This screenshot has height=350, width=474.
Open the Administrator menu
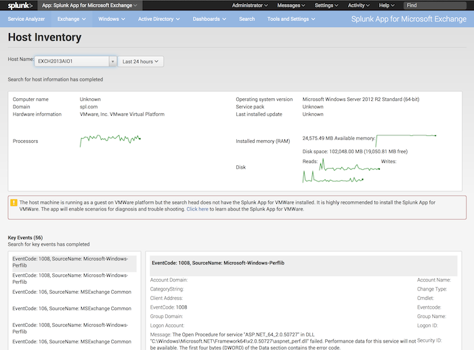coord(250,5)
